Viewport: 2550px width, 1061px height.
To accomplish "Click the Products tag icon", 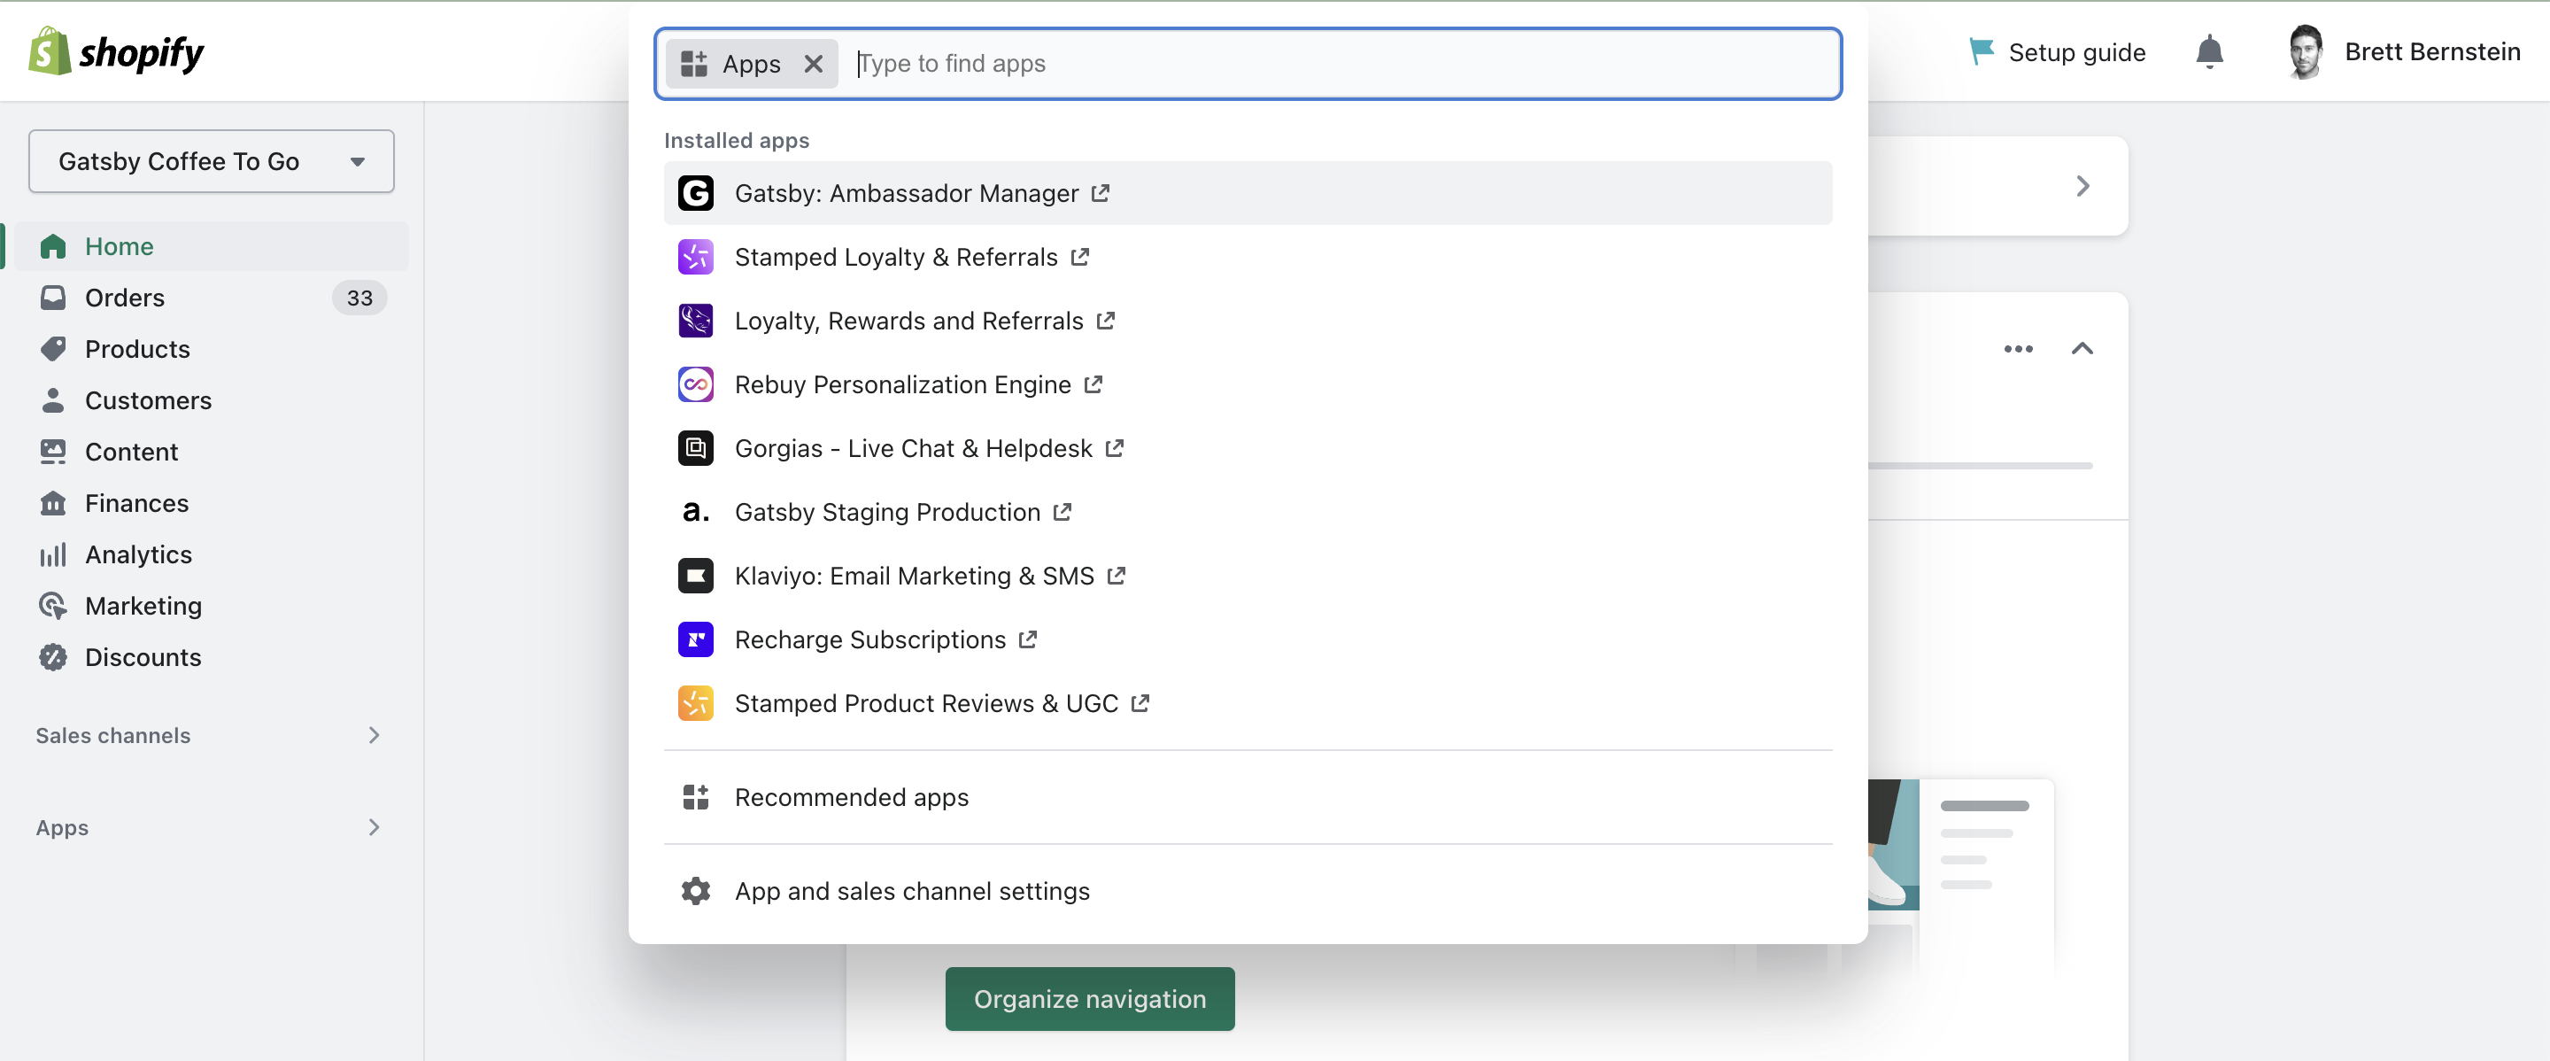I will (52, 348).
